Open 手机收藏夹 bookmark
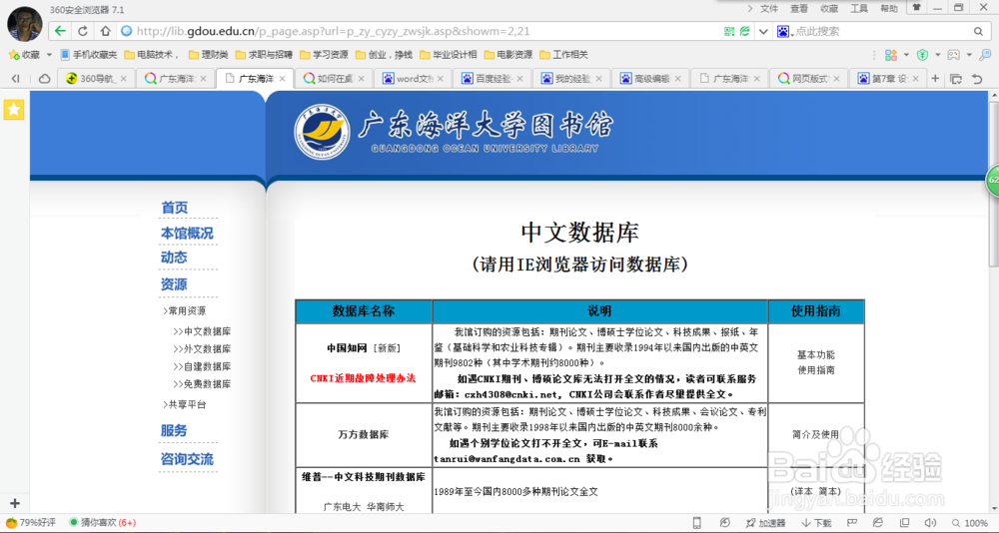Viewport: 999px width, 533px height. pos(89,55)
